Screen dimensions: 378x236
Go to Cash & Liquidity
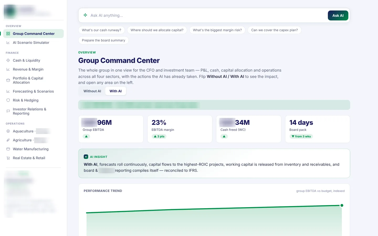click(x=34, y=60)
